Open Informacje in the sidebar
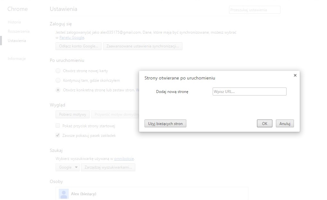327x200 pixels. click(17, 59)
